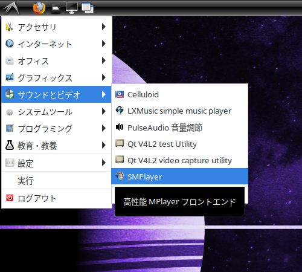Click the window switcher panel icon
The height and width of the screenshot is (272, 302).
tap(88, 8)
